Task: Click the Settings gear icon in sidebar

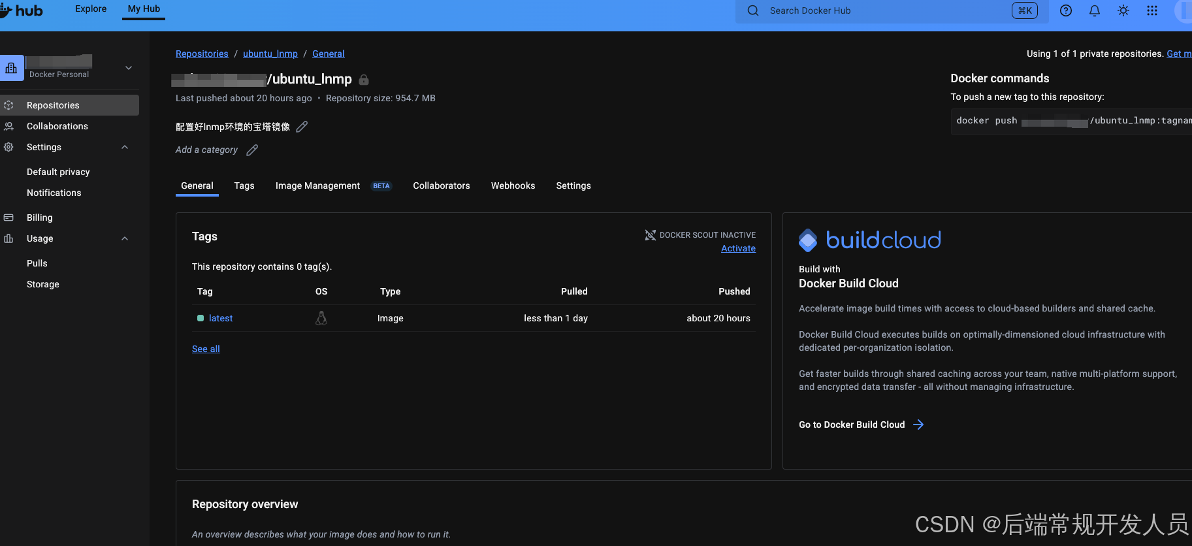Action: (x=8, y=147)
